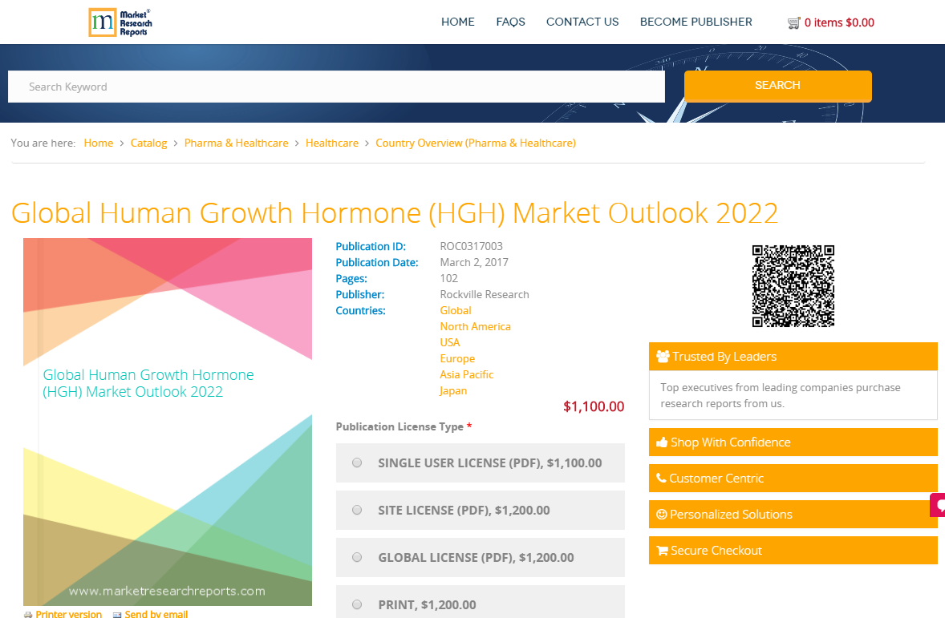Click the red $1,100.00 price
Screen dimensions: 945x618
[594, 406]
